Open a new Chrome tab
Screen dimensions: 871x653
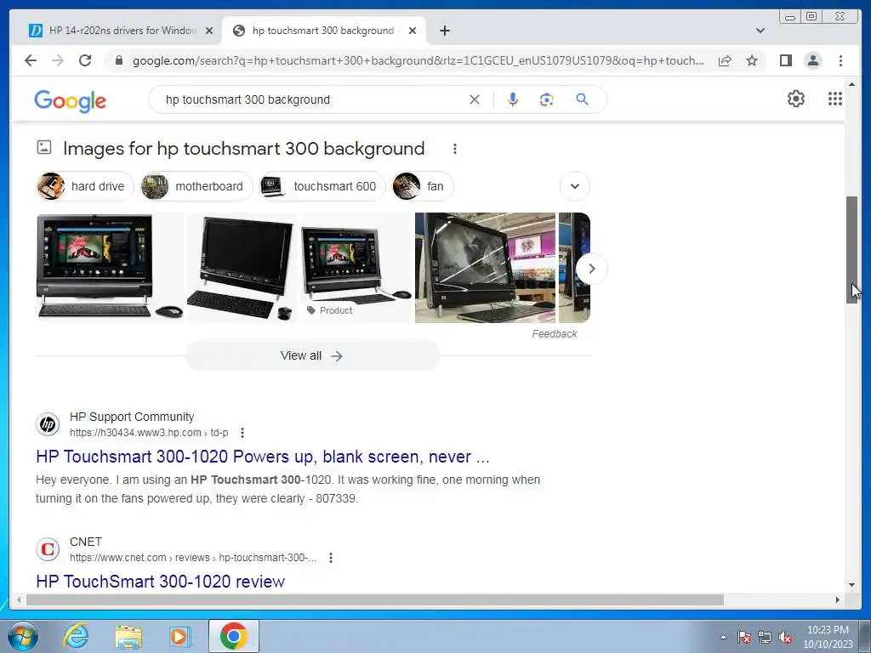pyautogui.click(x=444, y=31)
